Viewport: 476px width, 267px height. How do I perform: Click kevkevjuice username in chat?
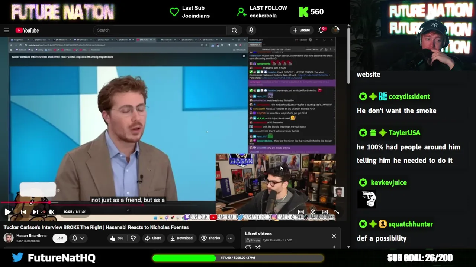[389, 182]
